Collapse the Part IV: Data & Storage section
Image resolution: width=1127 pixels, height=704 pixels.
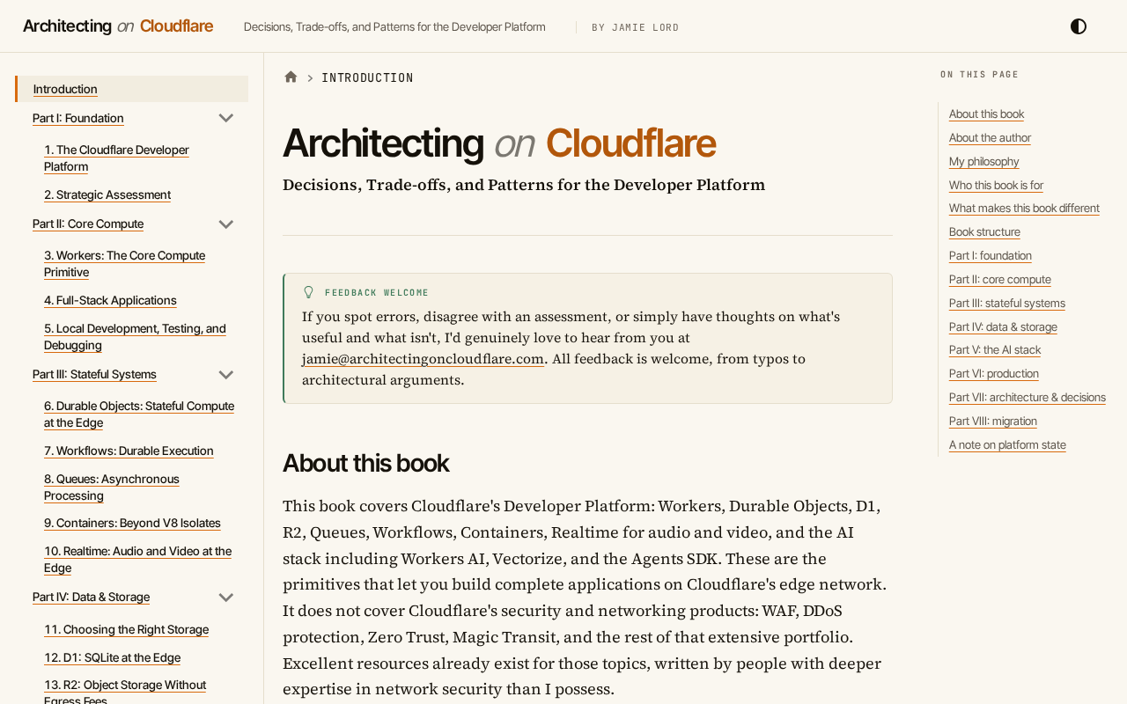point(226,597)
